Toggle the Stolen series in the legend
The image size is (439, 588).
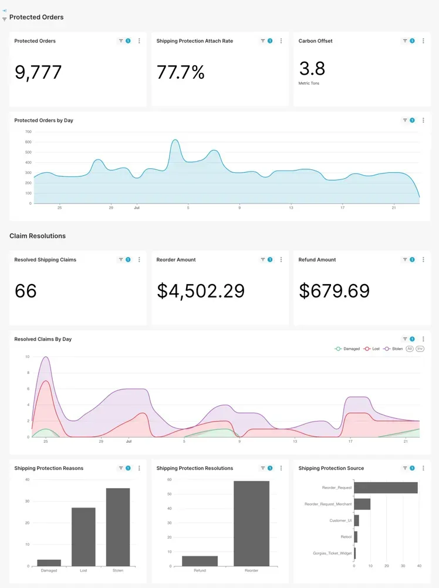pyautogui.click(x=393, y=349)
